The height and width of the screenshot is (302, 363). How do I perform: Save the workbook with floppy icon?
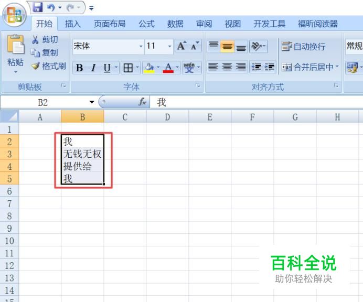coord(37,7)
